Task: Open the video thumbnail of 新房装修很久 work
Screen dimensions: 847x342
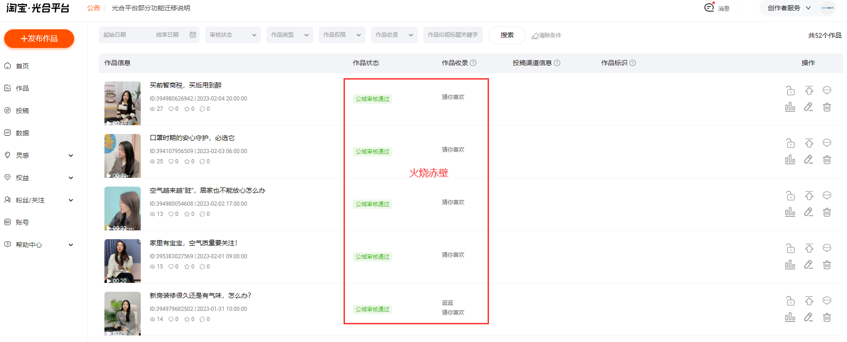Action: point(123,314)
